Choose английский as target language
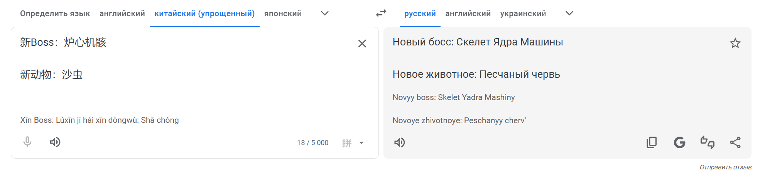 pyautogui.click(x=468, y=13)
